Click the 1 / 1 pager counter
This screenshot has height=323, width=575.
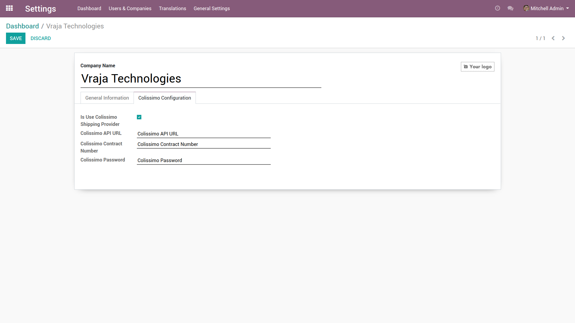[x=540, y=38]
